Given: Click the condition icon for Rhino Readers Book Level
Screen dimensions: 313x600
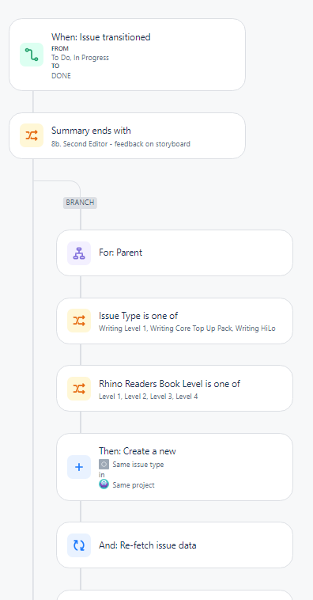Looking at the screenshot, I should click(79, 389).
